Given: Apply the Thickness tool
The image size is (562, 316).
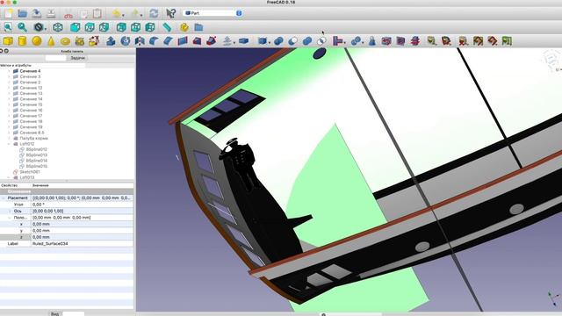Looking at the screenshot, I should coord(244,41).
